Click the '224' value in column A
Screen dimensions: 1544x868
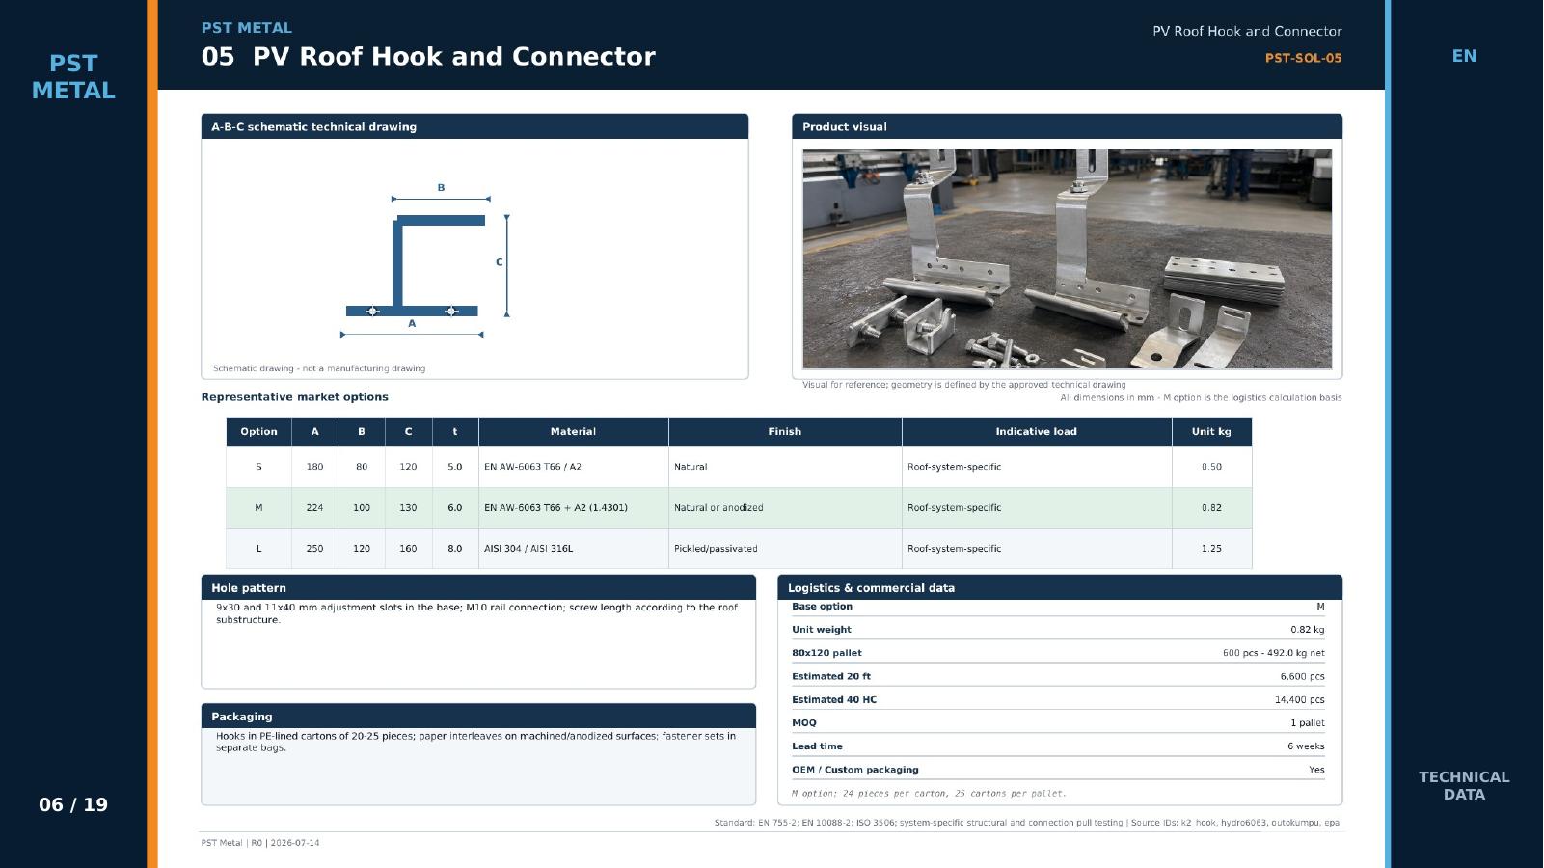tap(314, 507)
